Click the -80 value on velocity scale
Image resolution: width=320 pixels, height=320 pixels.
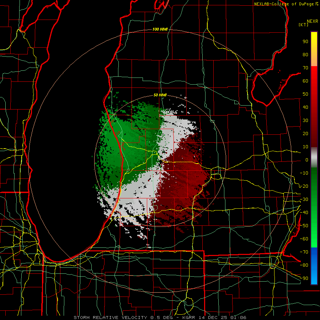pyautogui.click(x=304, y=265)
